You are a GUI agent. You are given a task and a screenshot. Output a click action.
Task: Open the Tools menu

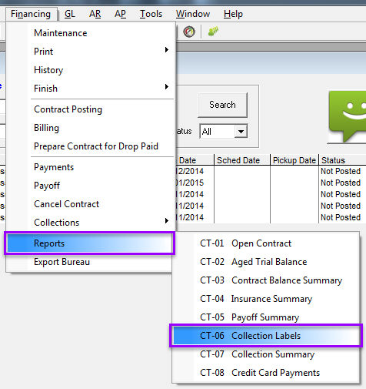coord(151,14)
